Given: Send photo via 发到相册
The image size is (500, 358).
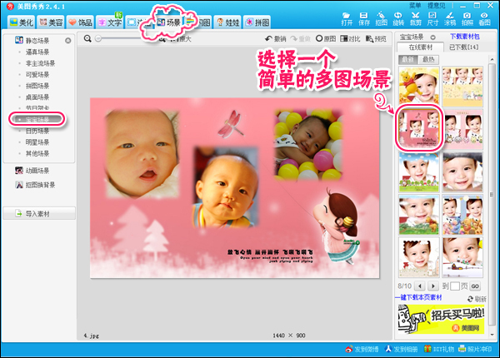Looking at the screenshot, I should (x=401, y=349).
